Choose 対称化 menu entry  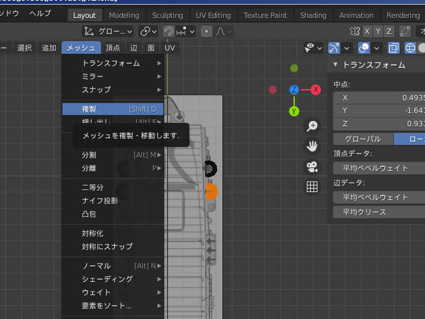[113, 233]
